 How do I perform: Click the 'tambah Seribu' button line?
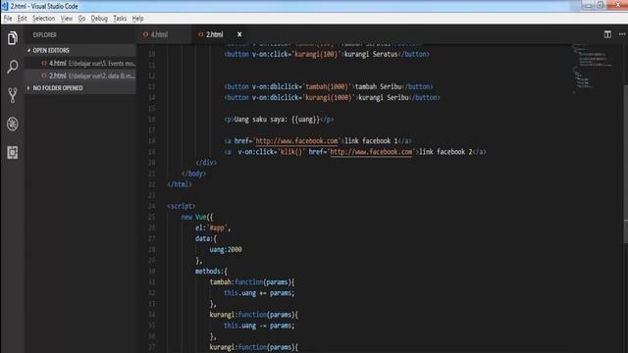[329, 86]
